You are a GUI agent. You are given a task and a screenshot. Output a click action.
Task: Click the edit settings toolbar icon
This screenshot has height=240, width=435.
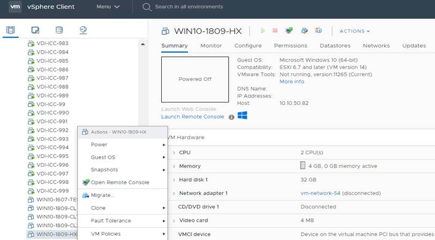tap(304, 31)
